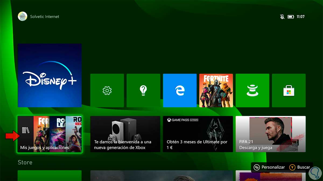Screen dimensions: 323x181
Task: Launch the Fortnite game tile
Action: [x=216, y=90]
